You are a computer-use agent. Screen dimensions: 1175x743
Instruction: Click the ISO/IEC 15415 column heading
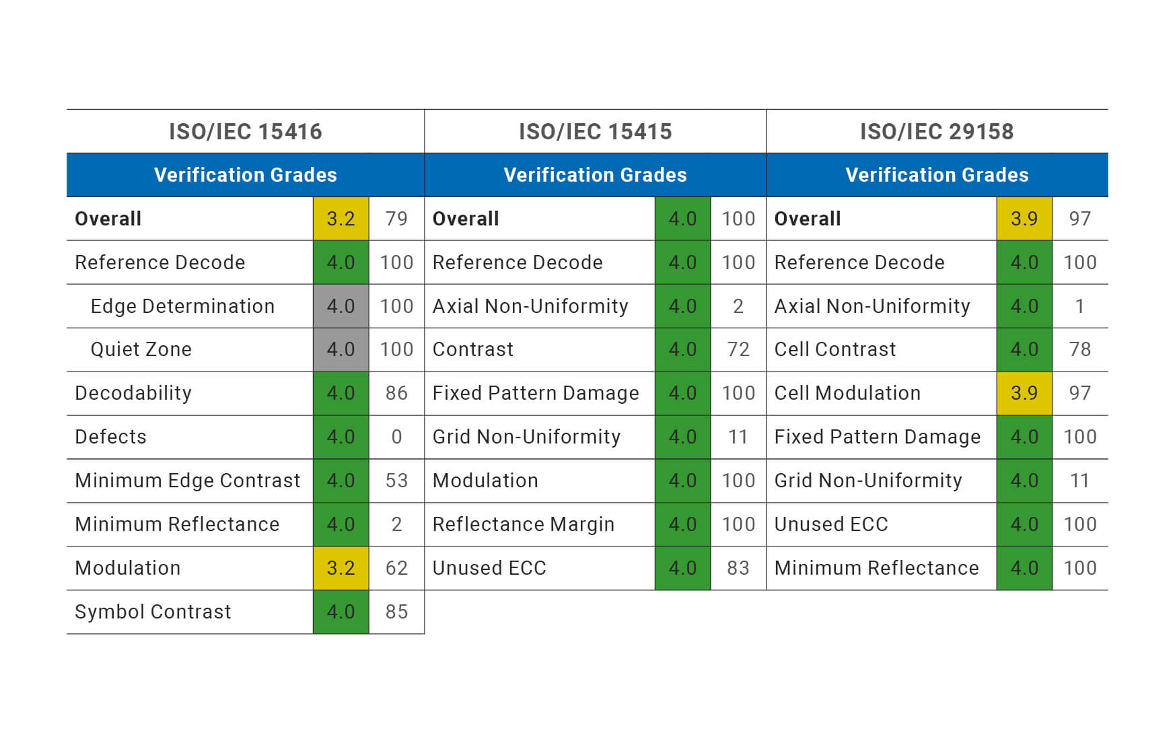(595, 131)
